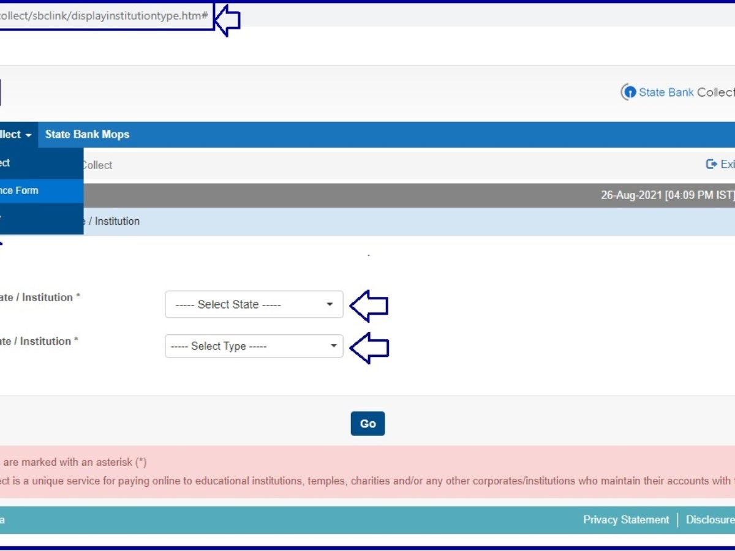This screenshot has height=551, width=735.
Task: Open the State Bank Mops menu
Action: pyautogui.click(x=87, y=135)
